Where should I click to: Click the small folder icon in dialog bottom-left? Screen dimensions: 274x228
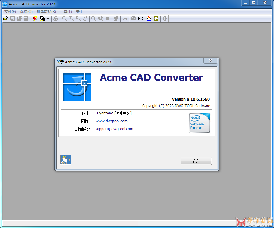click(66, 160)
